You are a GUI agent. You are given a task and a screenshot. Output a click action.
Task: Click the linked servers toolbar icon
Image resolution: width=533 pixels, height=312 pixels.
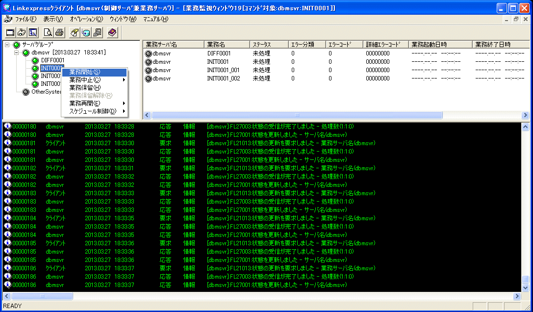pos(98,33)
